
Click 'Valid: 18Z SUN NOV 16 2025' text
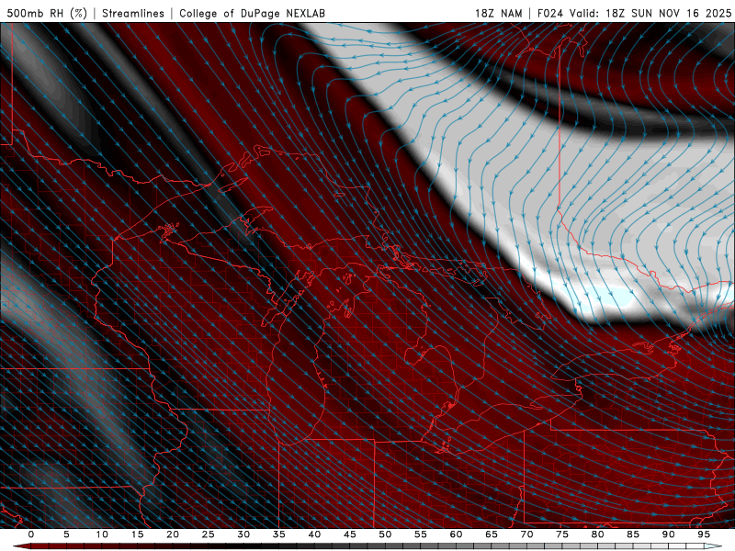[x=650, y=13]
